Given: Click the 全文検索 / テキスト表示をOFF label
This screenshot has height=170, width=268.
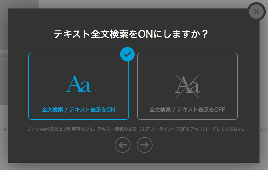Looking at the screenshot, I should (187, 110).
